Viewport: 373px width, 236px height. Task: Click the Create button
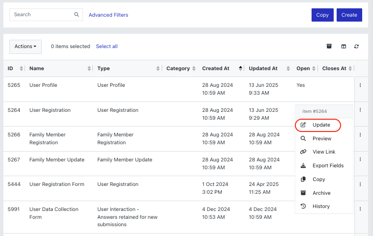pos(349,15)
